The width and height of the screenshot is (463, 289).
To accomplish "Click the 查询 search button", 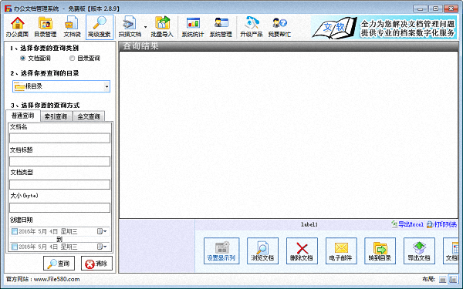I will (x=59, y=264).
